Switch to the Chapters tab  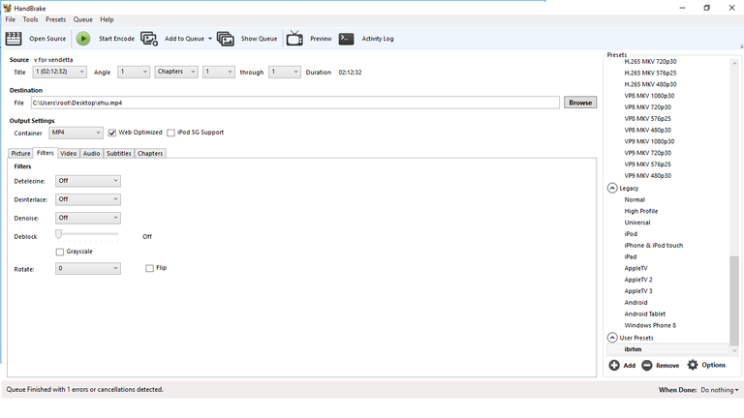pyautogui.click(x=150, y=153)
